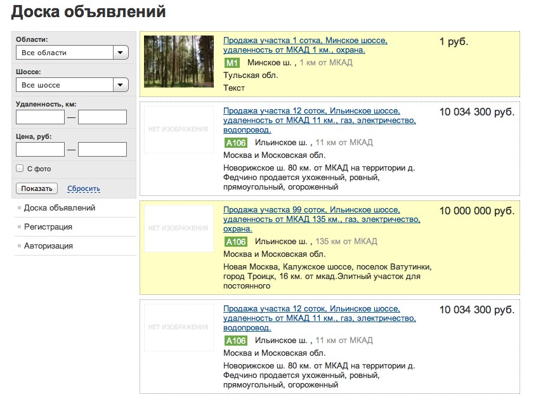Screen dimensions: 536x397
Task: Click the "135 км от МКАД" distance text
Action: point(346,242)
